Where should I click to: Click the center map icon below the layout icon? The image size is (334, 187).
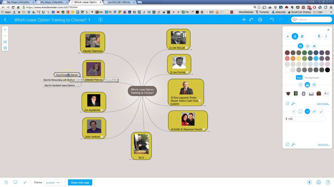pyautogui.click(x=5, y=48)
